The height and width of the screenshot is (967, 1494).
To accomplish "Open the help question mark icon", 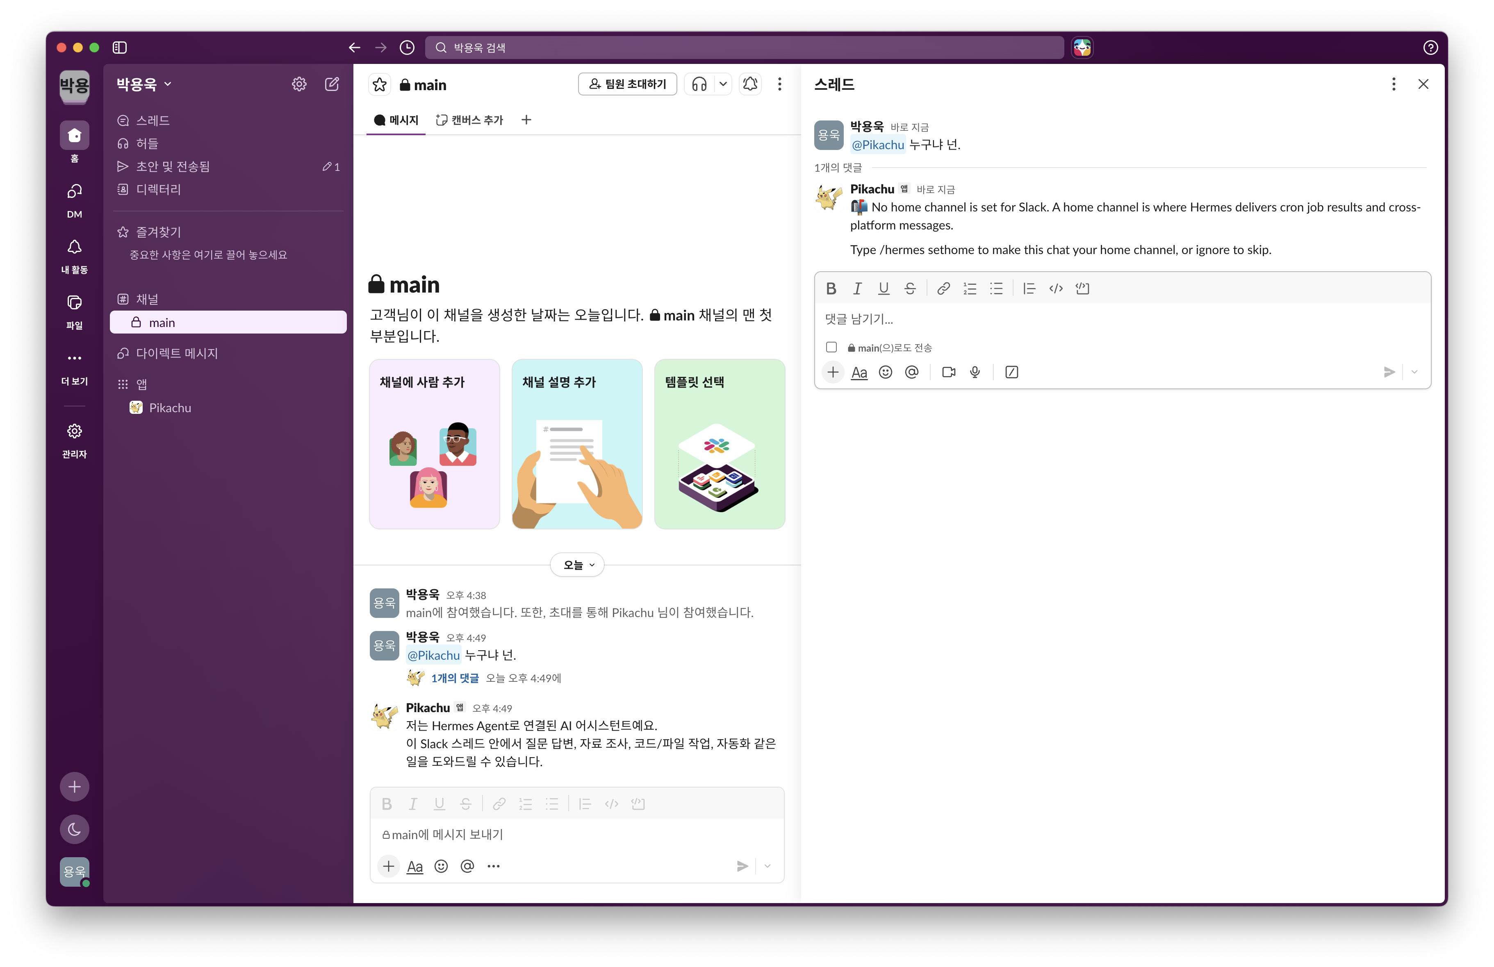I will (1430, 48).
